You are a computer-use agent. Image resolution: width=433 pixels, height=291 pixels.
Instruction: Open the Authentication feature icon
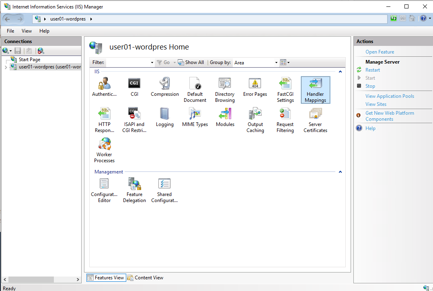(104, 87)
